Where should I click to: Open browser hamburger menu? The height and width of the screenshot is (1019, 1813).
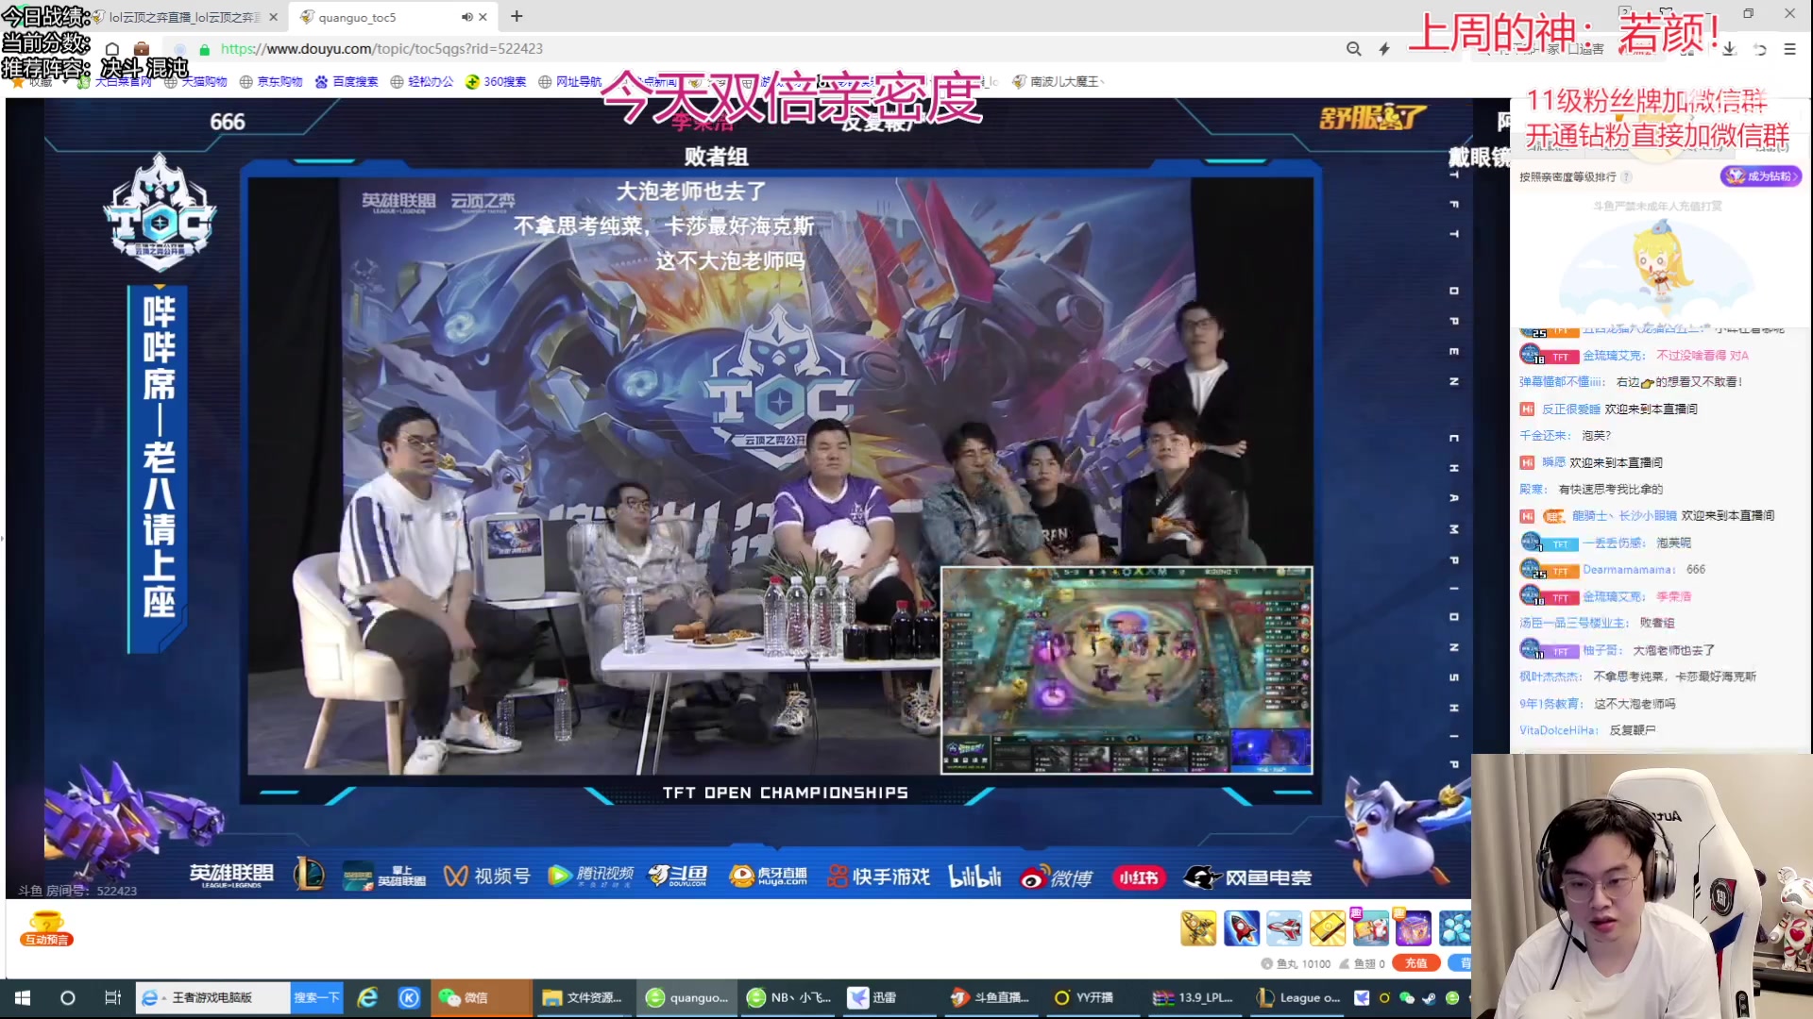click(x=1789, y=49)
